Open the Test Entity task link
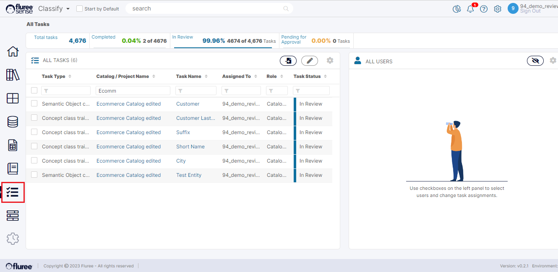The width and height of the screenshot is (558, 272). coord(189,175)
